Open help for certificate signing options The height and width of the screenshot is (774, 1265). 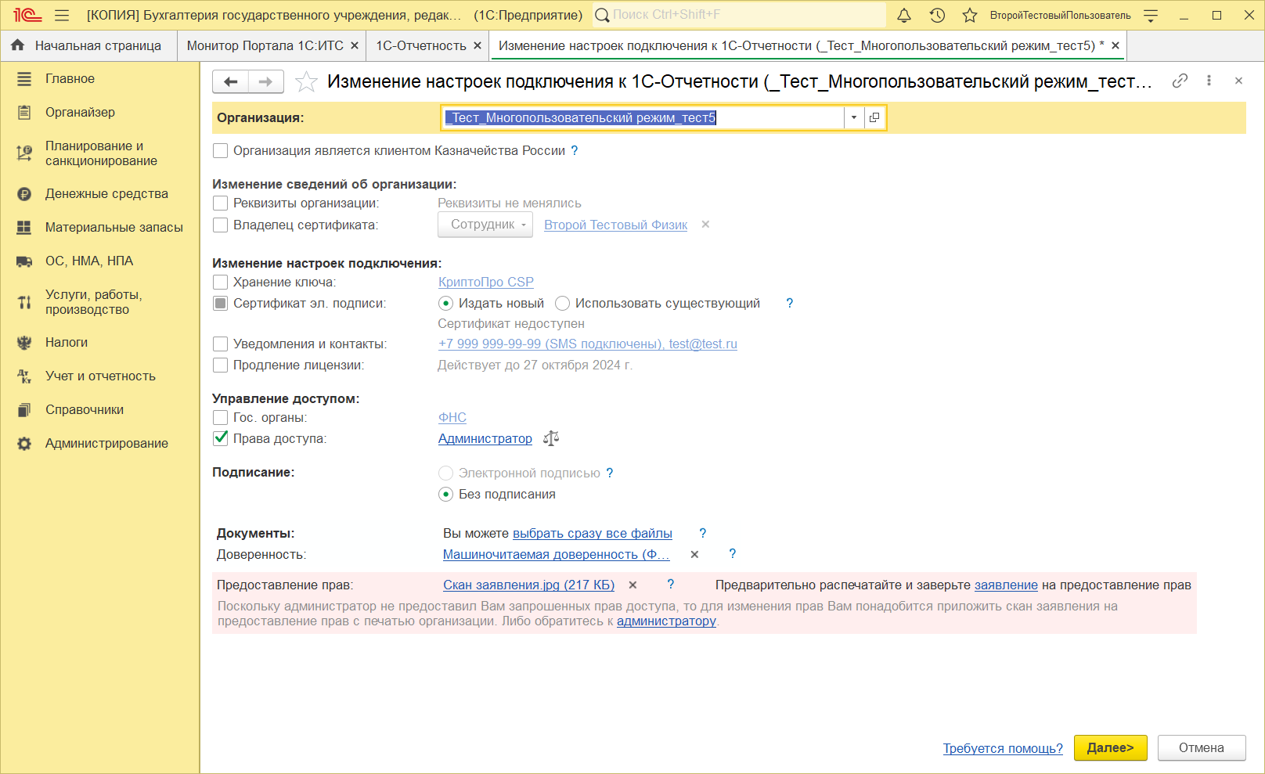pyautogui.click(x=789, y=303)
